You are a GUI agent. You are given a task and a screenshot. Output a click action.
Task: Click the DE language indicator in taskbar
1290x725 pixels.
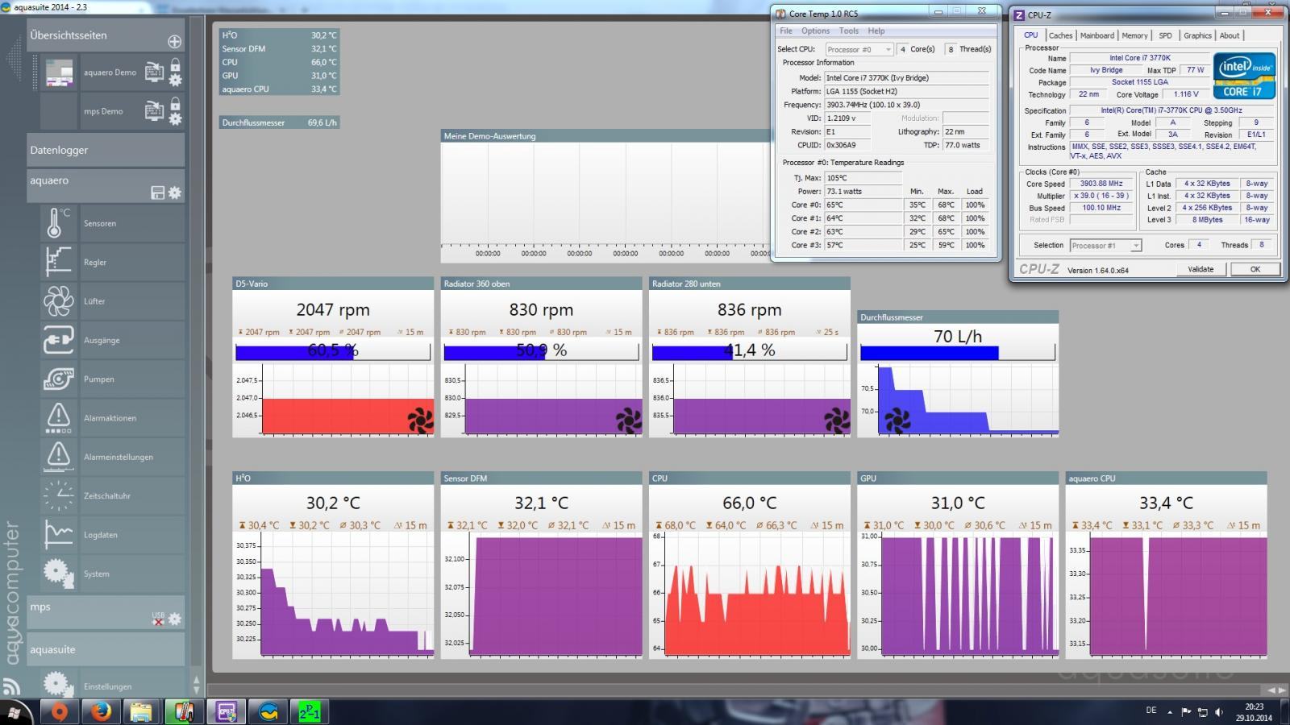[x=1151, y=710]
